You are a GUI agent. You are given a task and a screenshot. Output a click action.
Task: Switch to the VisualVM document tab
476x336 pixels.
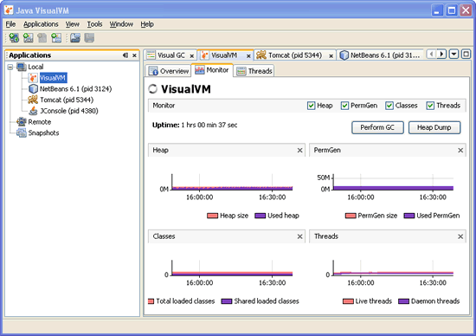(224, 55)
